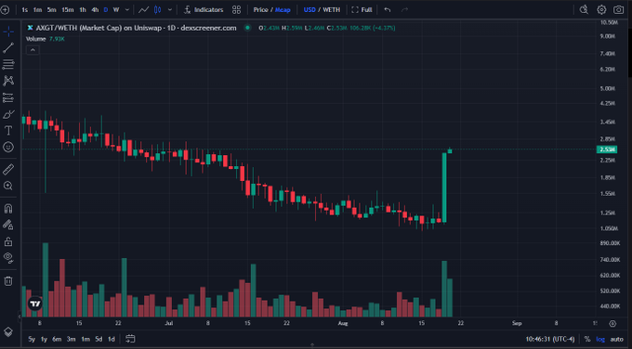Toggle stay in drawing mode
Viewport: 632px width, 349px height.
coord(8,225)
